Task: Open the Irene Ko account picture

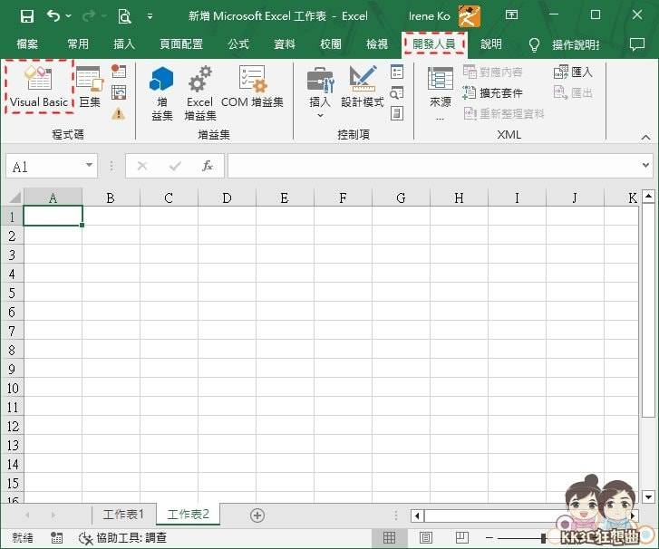Action: coord(470,16)
